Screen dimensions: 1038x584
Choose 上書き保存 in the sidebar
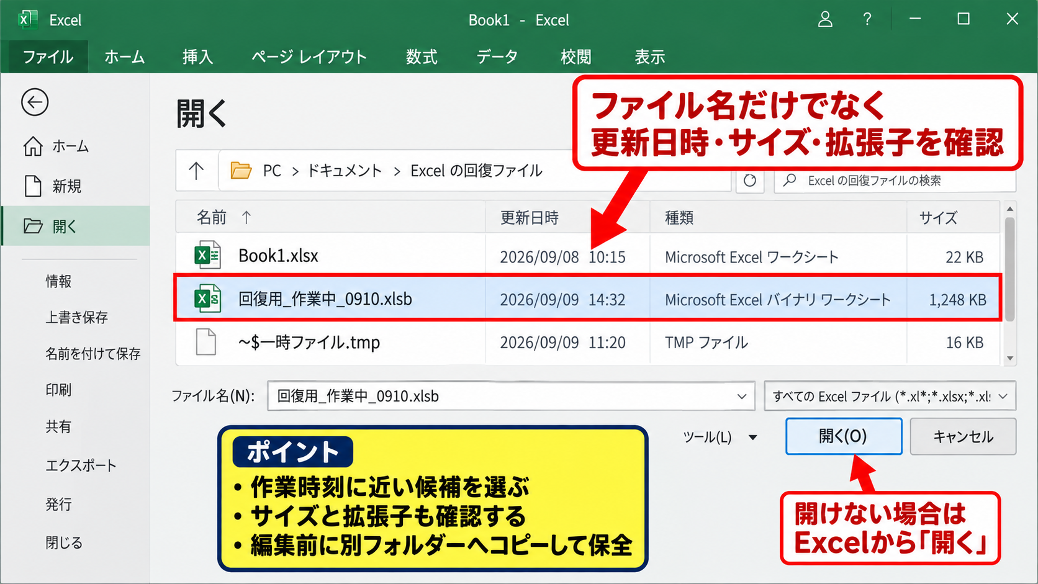76,317
